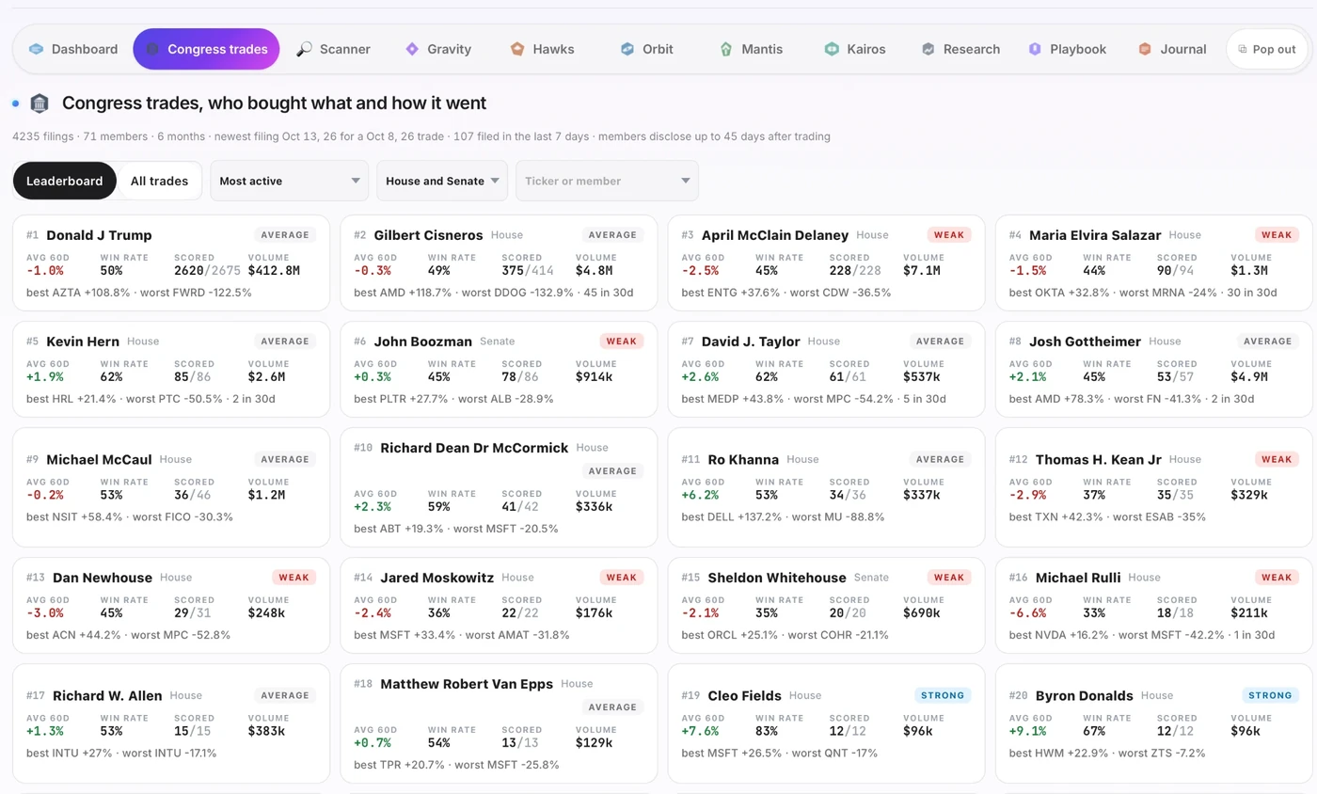Image resolution: width=1317 pixels, height=794 pixels.
Task: Open the Ticker or member selector
Action: (607, 181)
